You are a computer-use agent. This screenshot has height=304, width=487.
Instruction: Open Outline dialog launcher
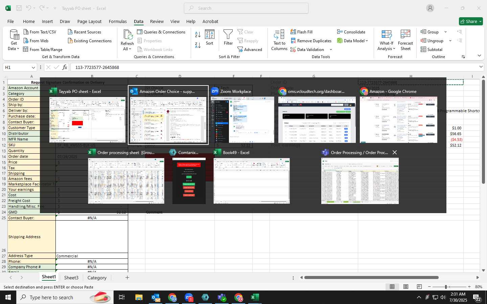[x=463, y=57]
